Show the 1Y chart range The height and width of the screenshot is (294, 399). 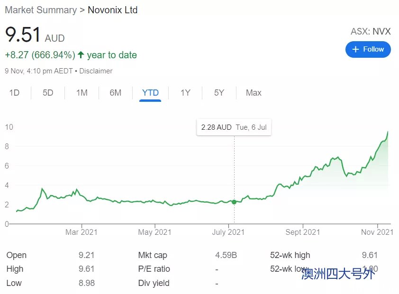coord(185,93)
